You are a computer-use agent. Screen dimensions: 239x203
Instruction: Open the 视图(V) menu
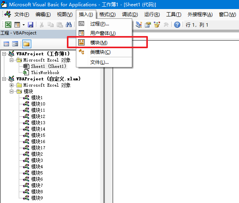(65, 14)
